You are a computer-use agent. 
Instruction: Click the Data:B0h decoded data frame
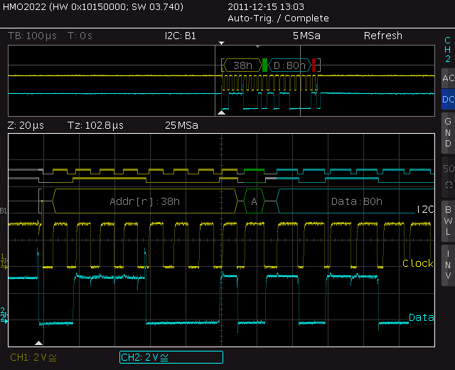click(x=355, y=201)
